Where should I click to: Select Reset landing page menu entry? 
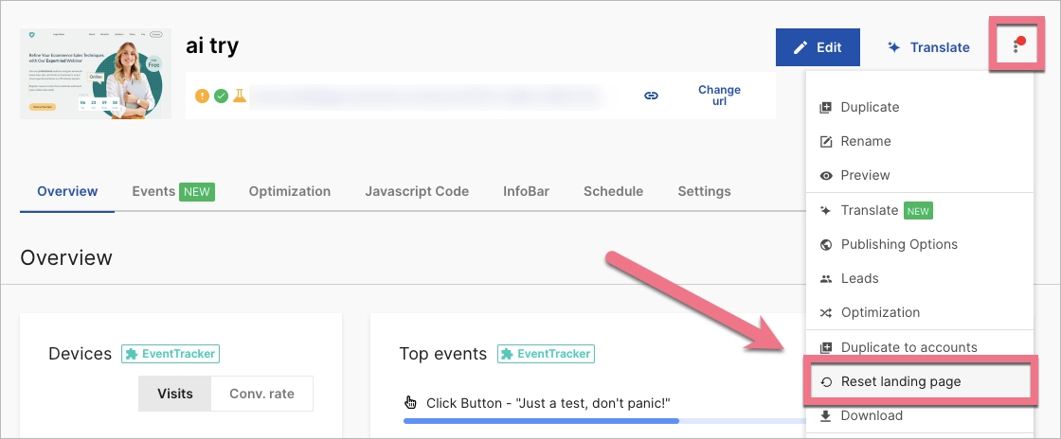coord(900,381)
